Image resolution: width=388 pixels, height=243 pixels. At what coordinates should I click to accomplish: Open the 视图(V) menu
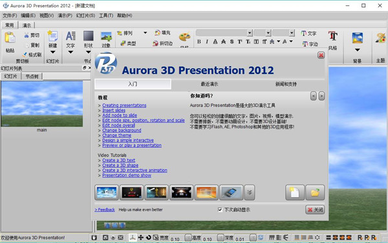pyautogui.click(x=47, y=16)
